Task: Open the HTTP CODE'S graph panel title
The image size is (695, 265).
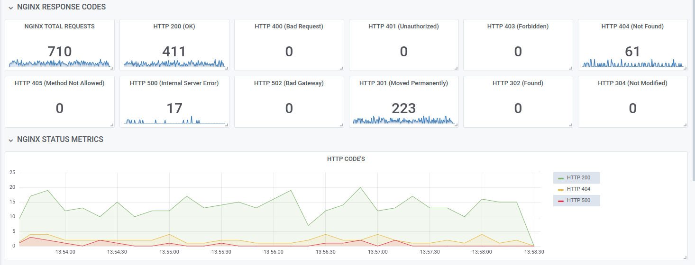Action: [346, 159]
